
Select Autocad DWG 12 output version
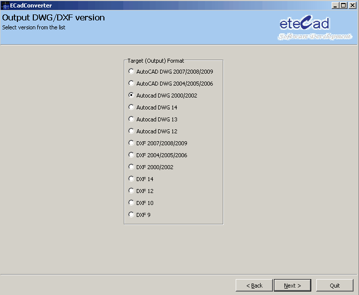(131, 131)
